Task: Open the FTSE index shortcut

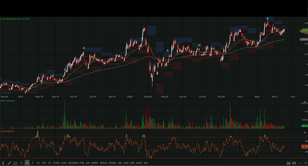Action: tap(82, 163)
